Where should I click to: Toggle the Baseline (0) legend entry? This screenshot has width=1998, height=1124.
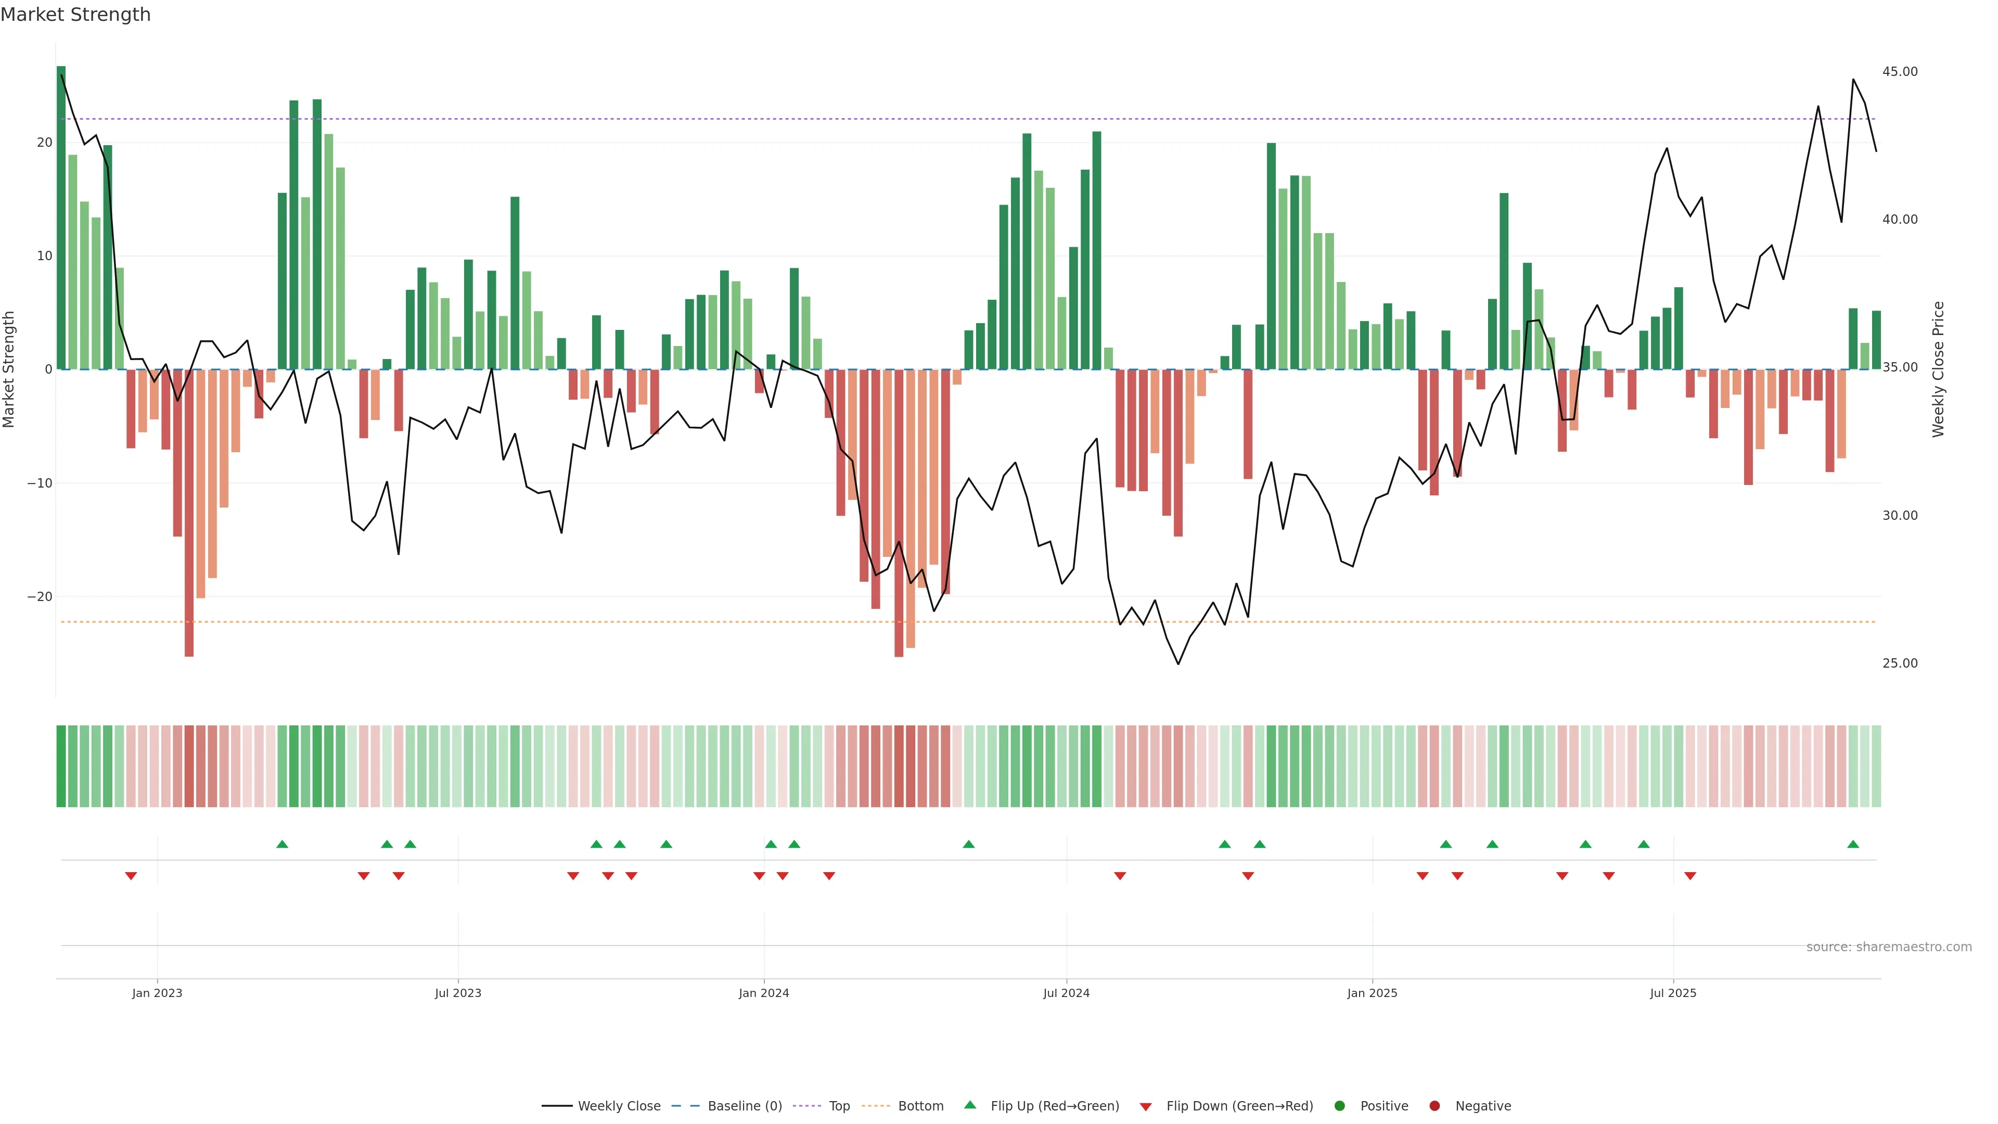tap(745, 1105)
